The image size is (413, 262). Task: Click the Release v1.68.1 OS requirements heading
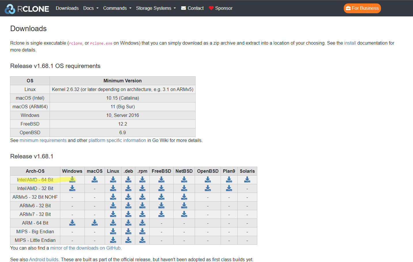tap(55, 66)
